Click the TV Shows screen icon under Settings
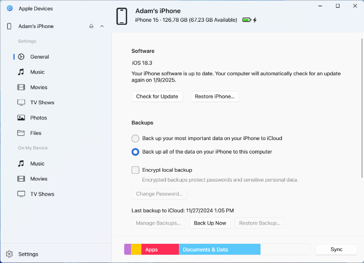Viewport: 364px width, 263px height. click(x=21, y=103)
